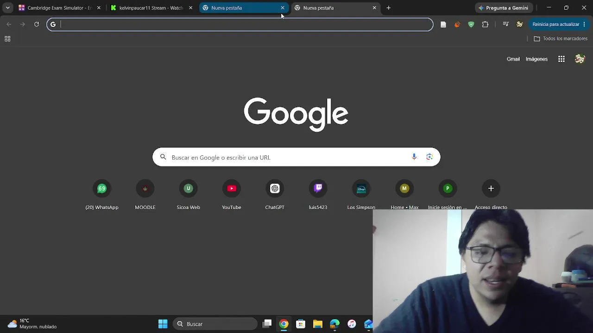This screenshot has height=333, width=593.
Task: Go forward with the forward arrow
Action: [x=22, y=25]
